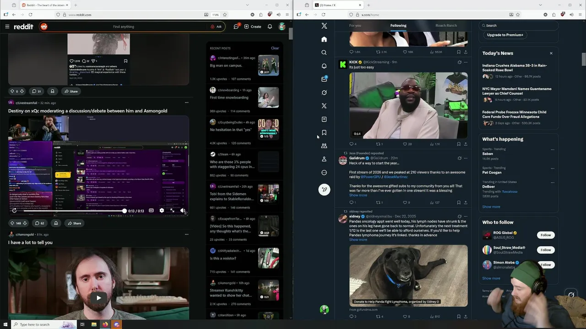Open X Communities sidebar icon
Viewport: 586px width, 329px height.
pos(324,146)
